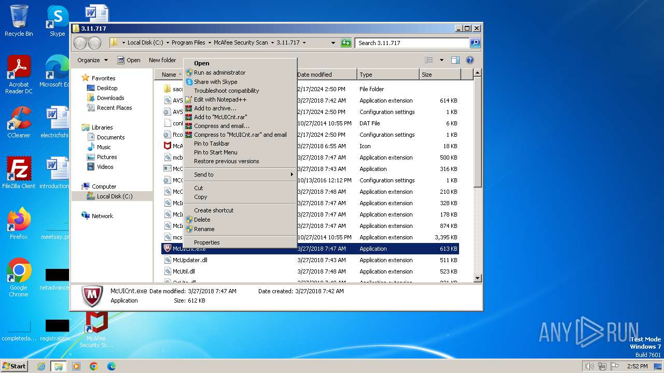Screen dimensions: 664x373
Task: Expand the Program Files breadcrumb arrow
Action: tap(209, 43)
